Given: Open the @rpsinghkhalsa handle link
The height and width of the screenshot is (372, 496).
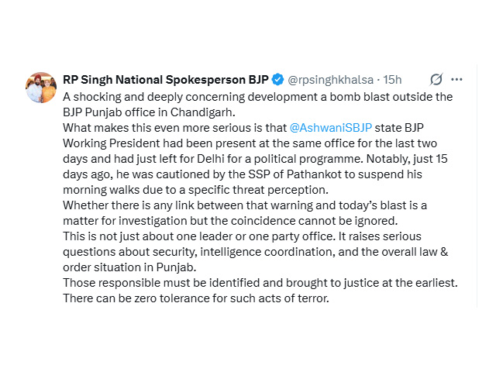Looking at the screenshot, I should pyautogui.click(x=333, y=80).
